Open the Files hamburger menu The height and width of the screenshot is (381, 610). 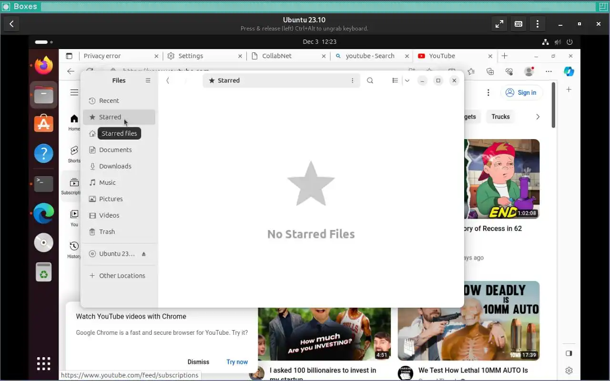[x=148, y=80]
